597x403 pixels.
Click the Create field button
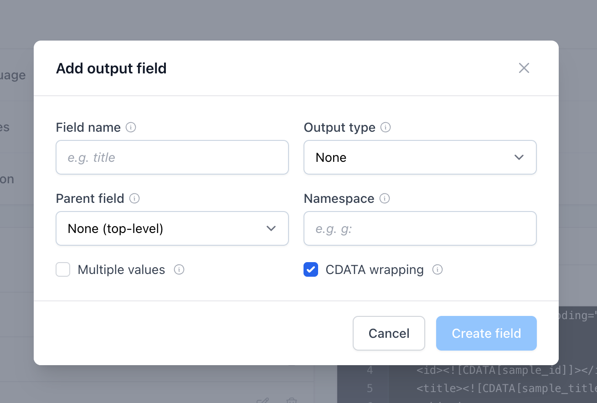(x=486, y=333)
